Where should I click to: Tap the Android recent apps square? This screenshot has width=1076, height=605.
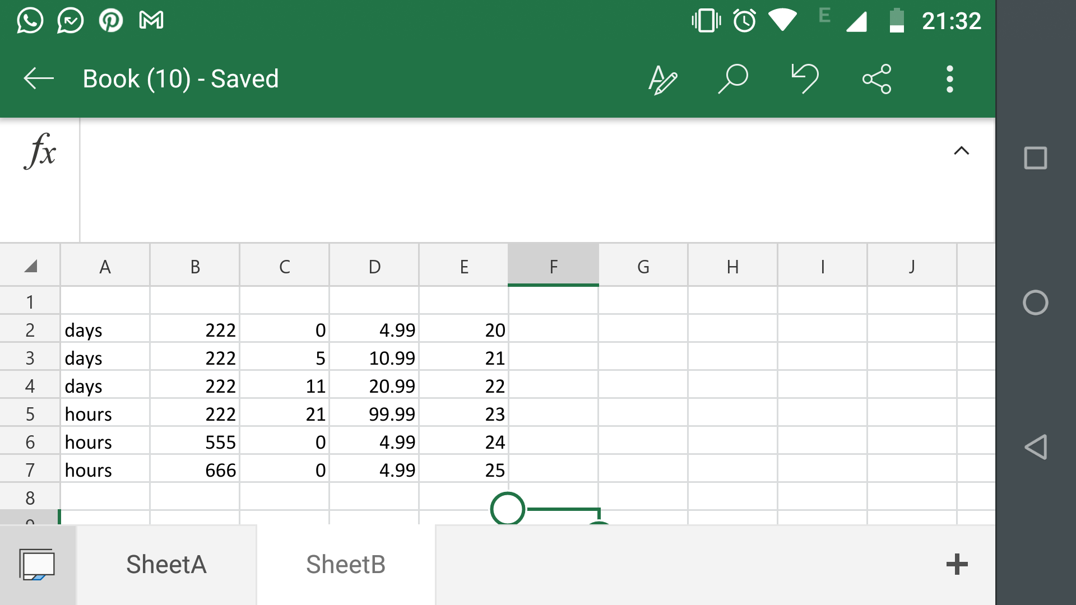point(1035,158)
